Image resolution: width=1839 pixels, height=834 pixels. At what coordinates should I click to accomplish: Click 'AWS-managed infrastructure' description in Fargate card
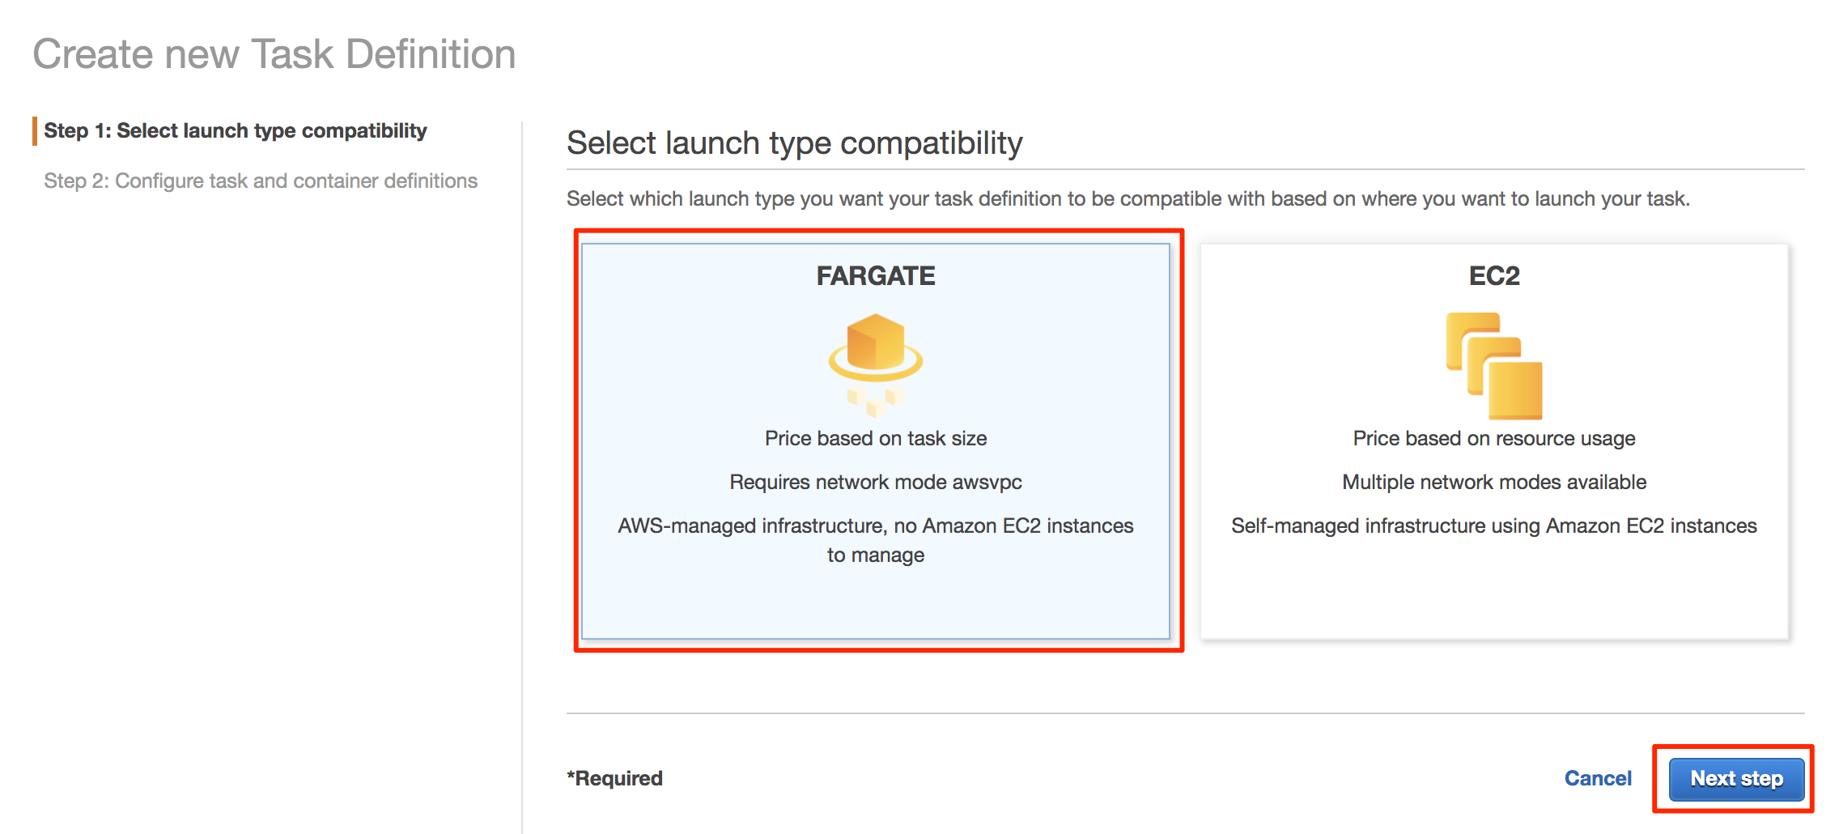point(876,540)
